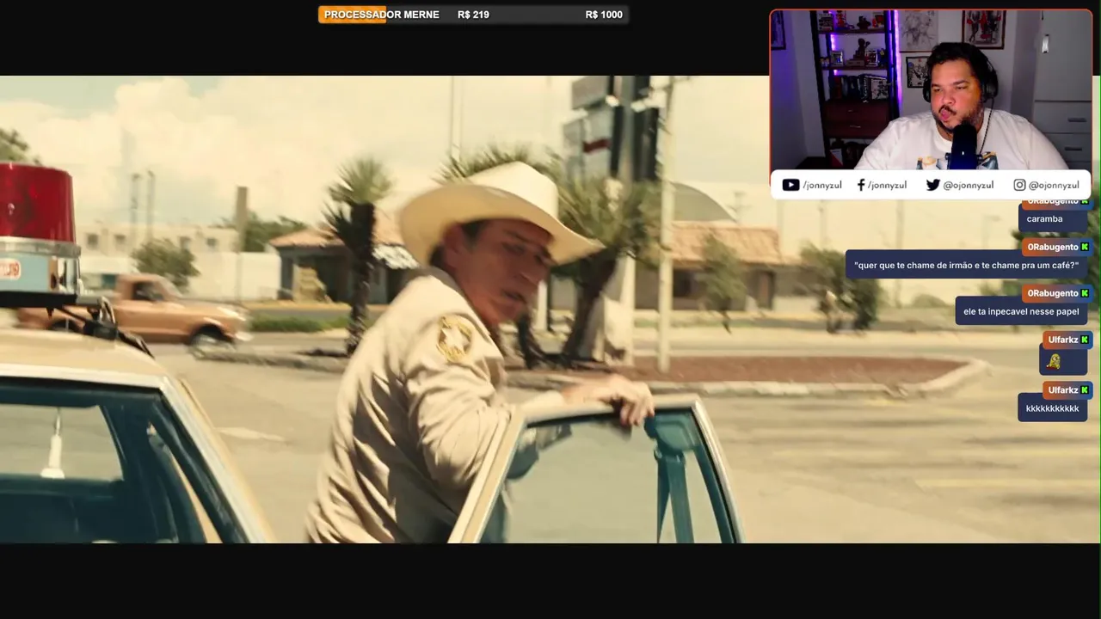Click the /jonnyzul Facebook handle text

[x=887, y=185]
